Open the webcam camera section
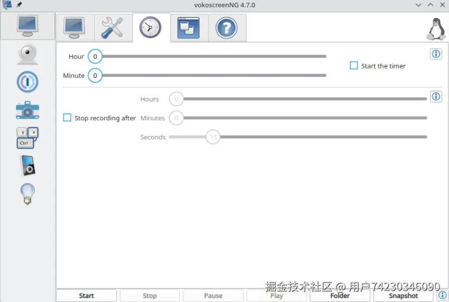This screenshot has height=302, width=449. pos(27,55)
